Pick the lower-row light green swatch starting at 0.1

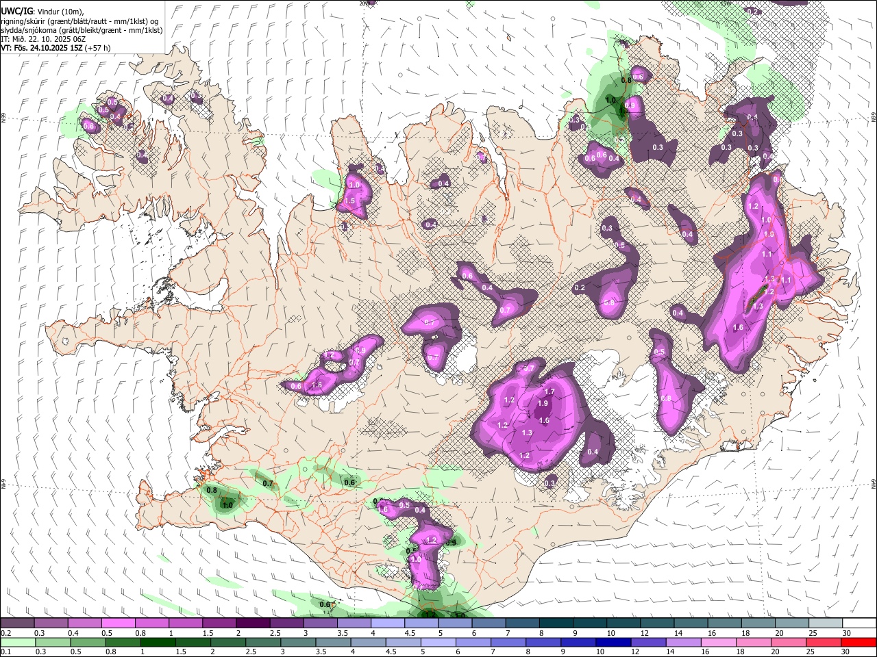18,642
